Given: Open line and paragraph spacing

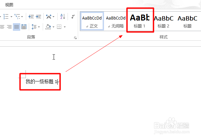Looking at the screenshot, I should pos(34,27).
